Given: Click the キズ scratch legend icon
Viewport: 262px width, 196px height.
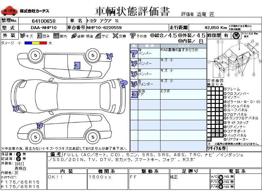Looking at the screenshot, I should (x=22, y=36).
